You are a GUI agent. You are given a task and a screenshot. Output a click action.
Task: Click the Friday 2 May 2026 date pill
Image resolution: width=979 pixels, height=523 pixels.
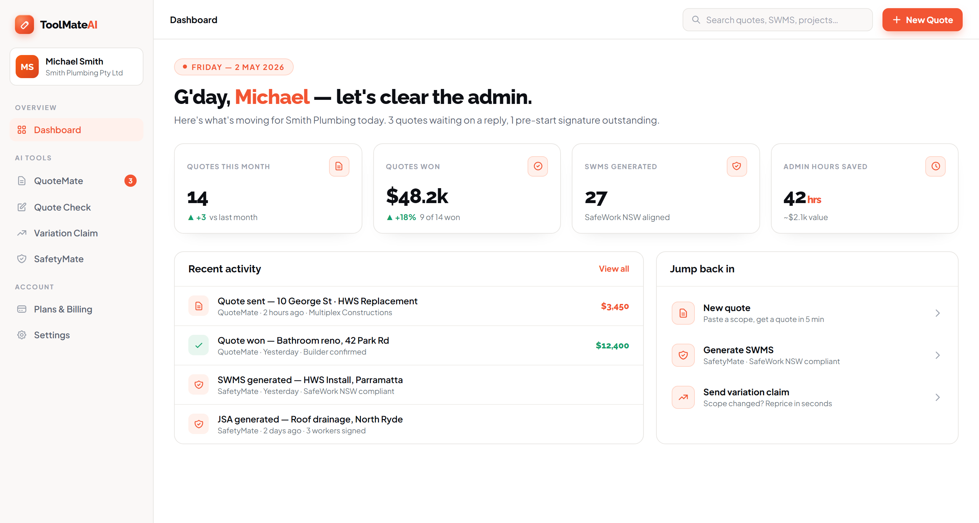tap(234, 67)
